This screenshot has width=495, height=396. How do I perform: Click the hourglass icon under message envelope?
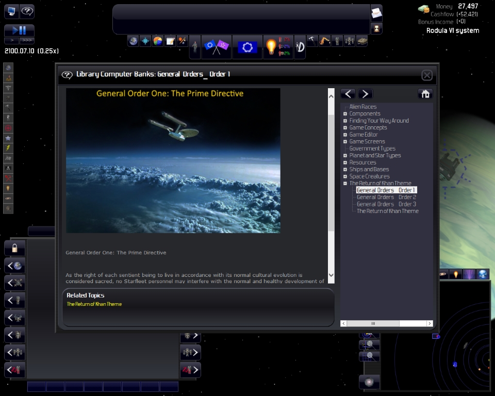(376, 28)
